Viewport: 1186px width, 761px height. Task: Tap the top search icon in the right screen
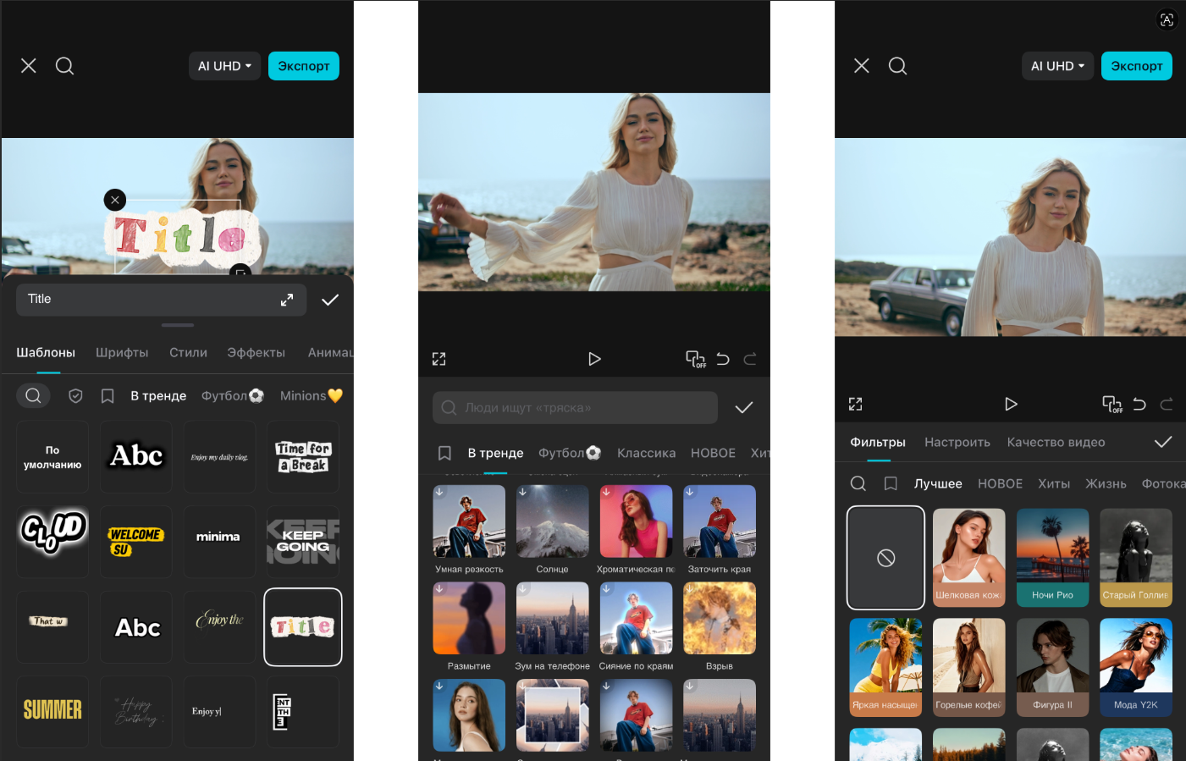point(897,66)
